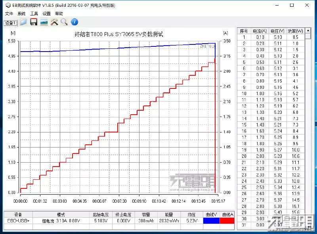Open the 系统 menu
Viewport: 317px width, 234px height.
tap(21, 13)
